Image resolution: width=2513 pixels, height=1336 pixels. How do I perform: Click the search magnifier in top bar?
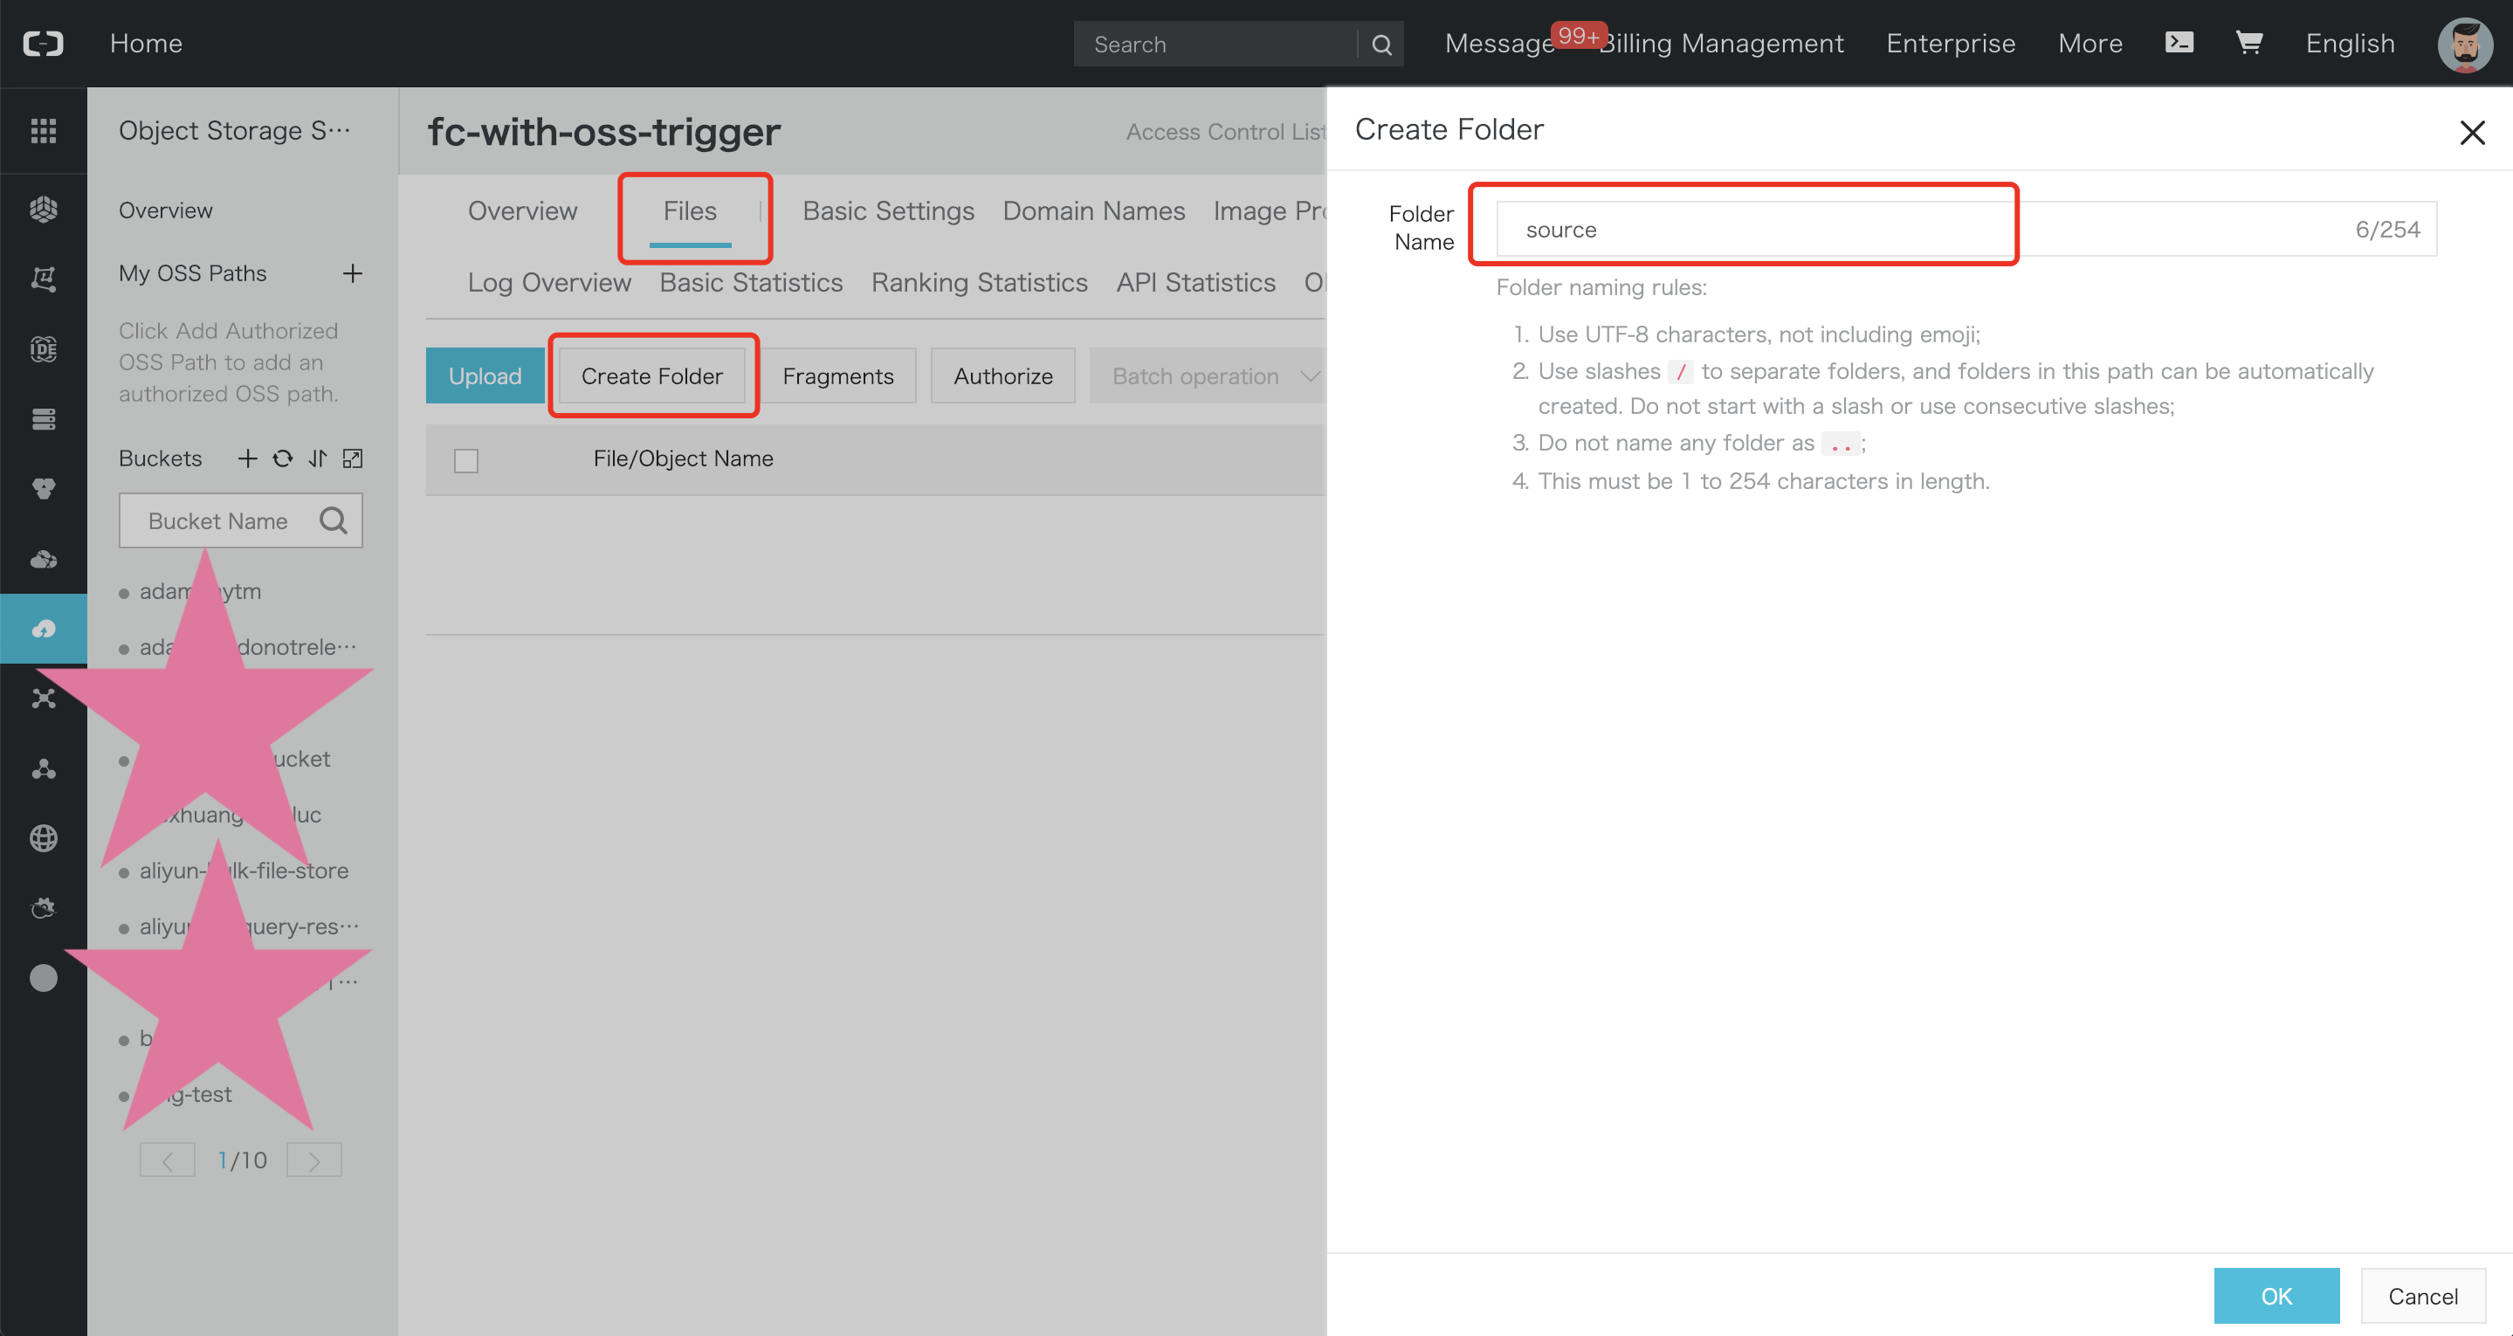[x=1381, y=45]
